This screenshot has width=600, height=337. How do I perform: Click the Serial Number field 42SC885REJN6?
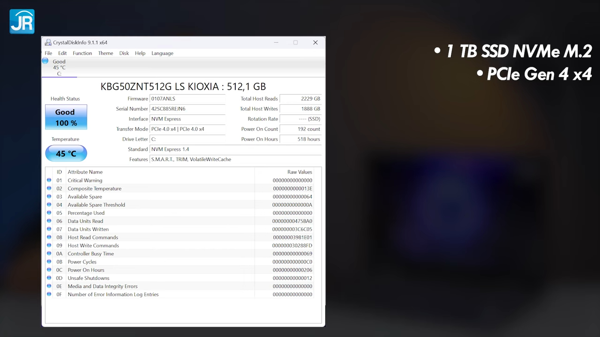(x=187, y=109)
